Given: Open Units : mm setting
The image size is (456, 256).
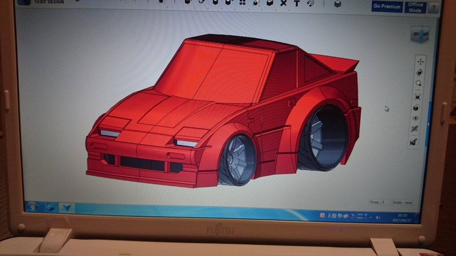Looking at the screenshot, I should click(402, 203).
